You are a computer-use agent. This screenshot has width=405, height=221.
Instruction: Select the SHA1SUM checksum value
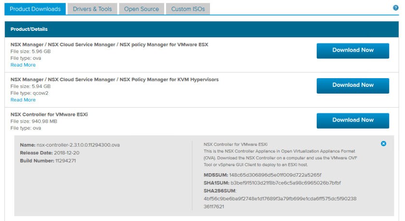(x=286, y=183)
